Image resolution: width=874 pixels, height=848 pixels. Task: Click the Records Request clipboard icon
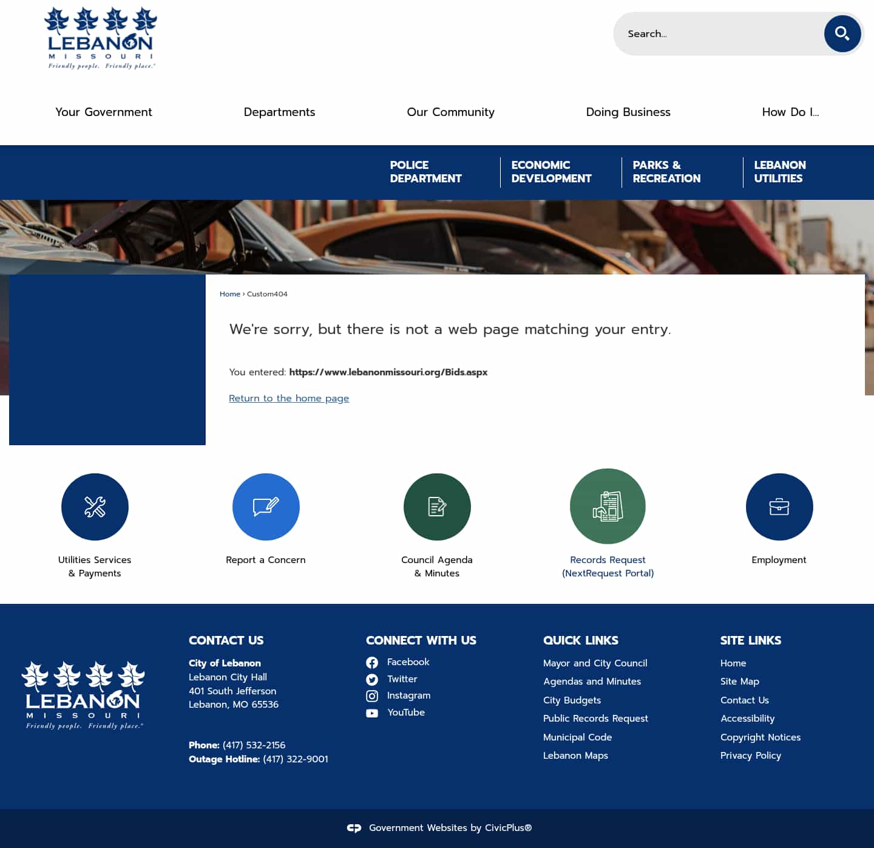click(x=608, y=506)
